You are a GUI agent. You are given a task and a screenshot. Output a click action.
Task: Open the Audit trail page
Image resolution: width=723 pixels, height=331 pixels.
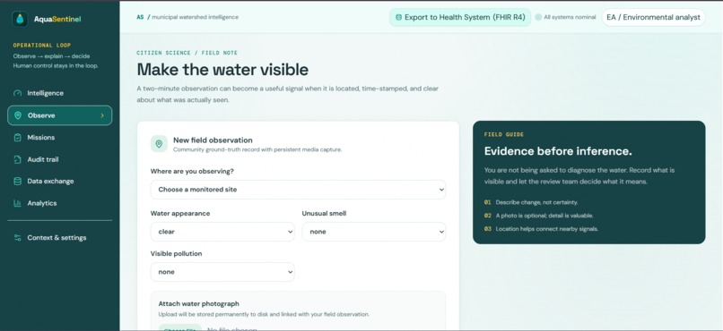pos(59,159)
